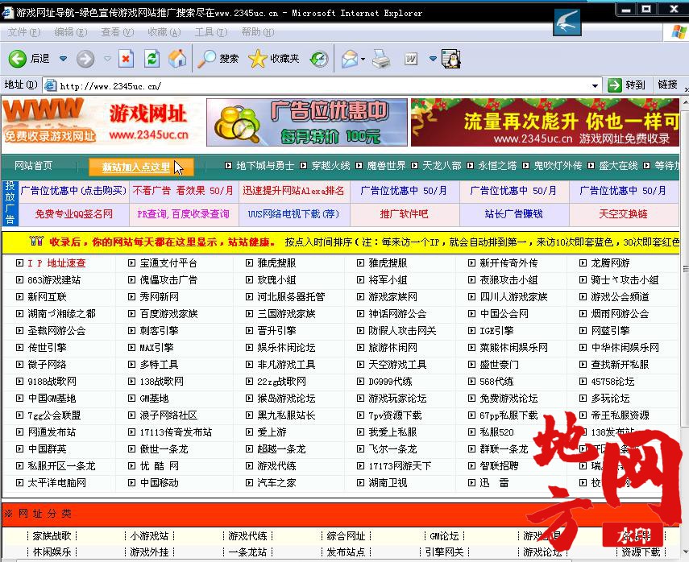Click the 免费专业QQ签名网 ad link
Screen dimensions: 689x562
[x=73, y=214]
